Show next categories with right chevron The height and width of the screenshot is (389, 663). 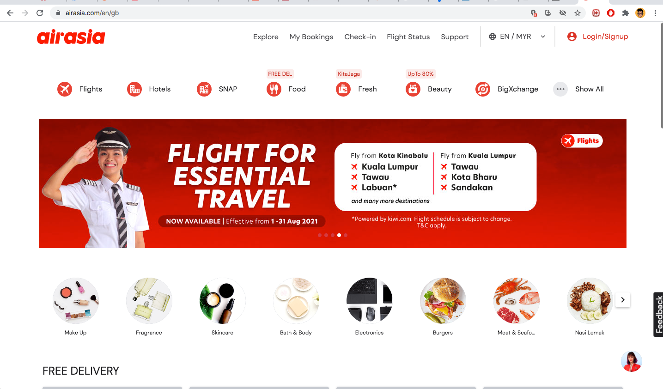click(x=623, y=300)
